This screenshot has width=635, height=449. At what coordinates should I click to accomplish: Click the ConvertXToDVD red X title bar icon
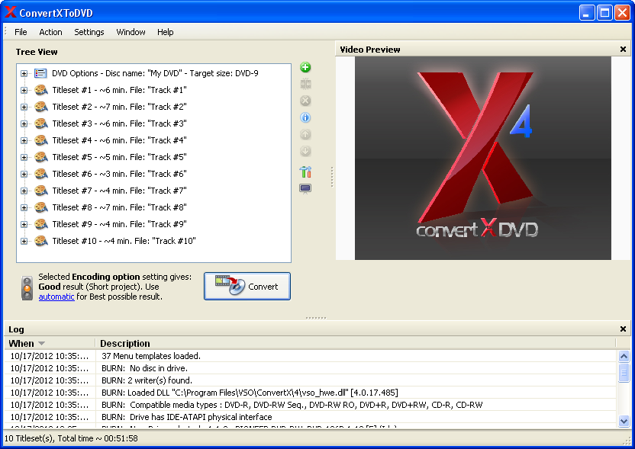tap(11, 12)
